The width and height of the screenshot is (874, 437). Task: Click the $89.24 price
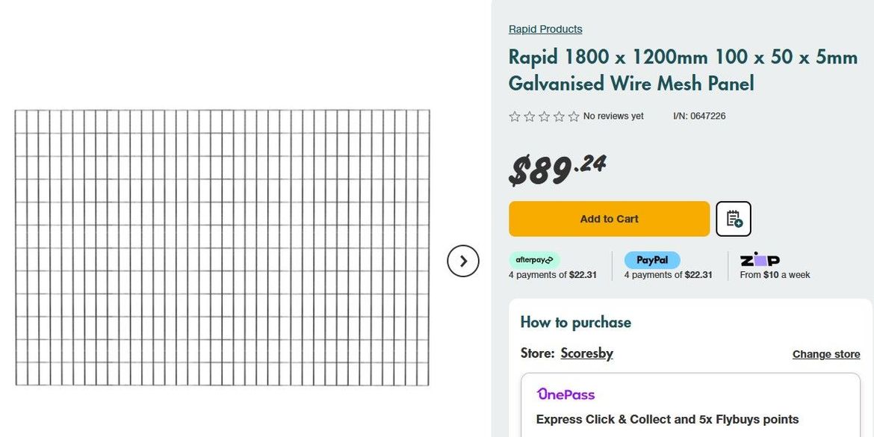[557, 169]
